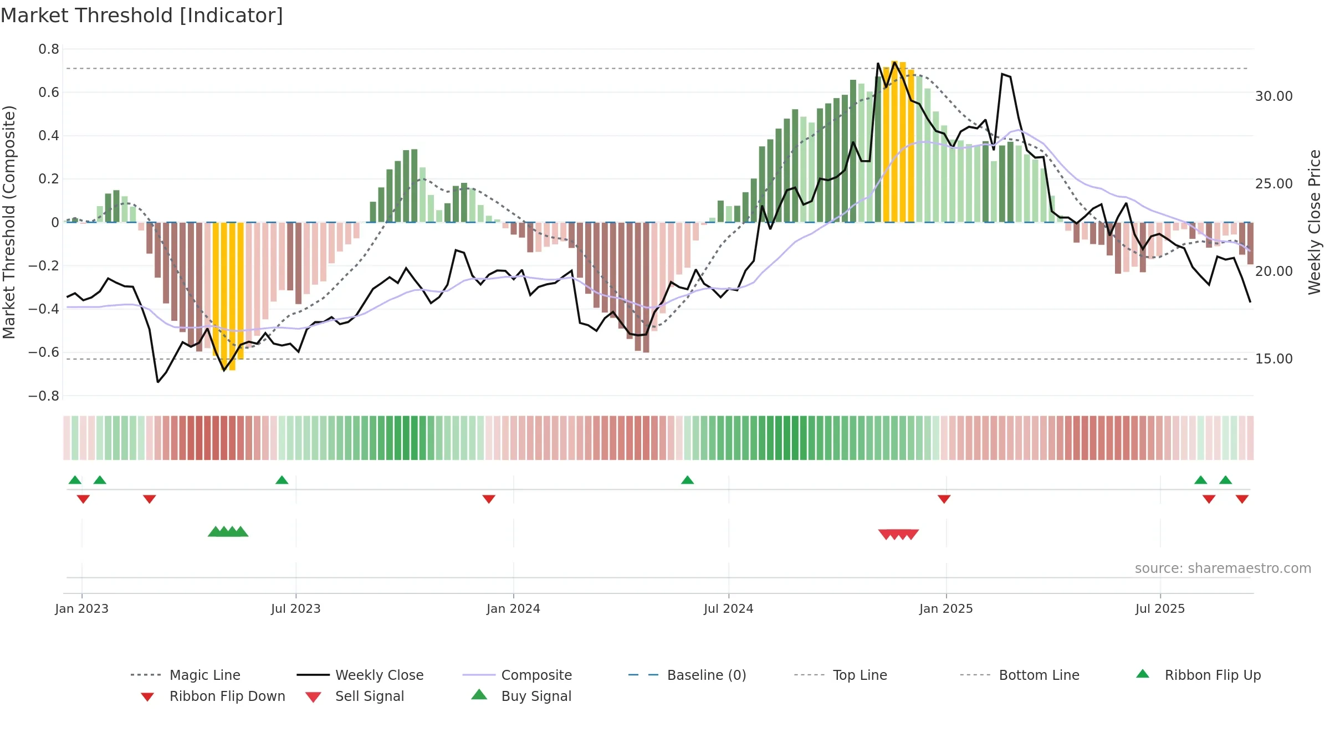Click the 25.00 price tick label
Image resolution: width=1330 pixels, height=748 pixels.
(x=1274, y=184)
